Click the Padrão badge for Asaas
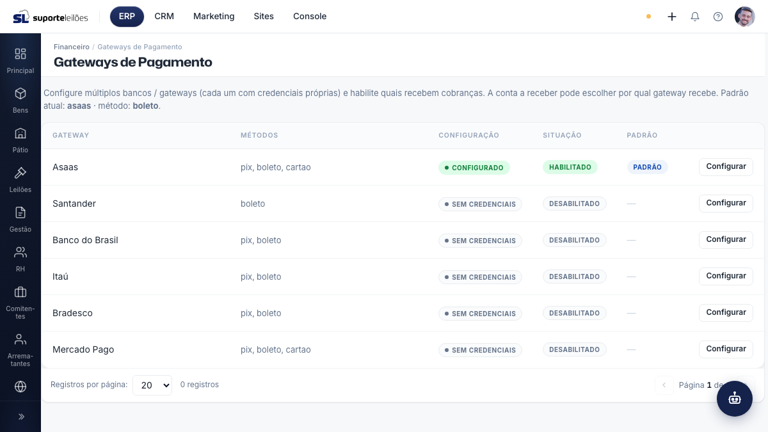 (647, 167)
